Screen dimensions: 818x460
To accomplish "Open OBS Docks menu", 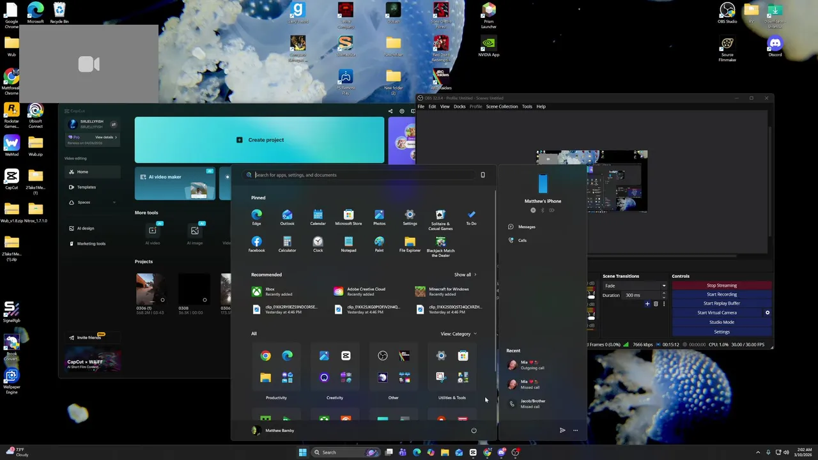I will coord(459,107).
